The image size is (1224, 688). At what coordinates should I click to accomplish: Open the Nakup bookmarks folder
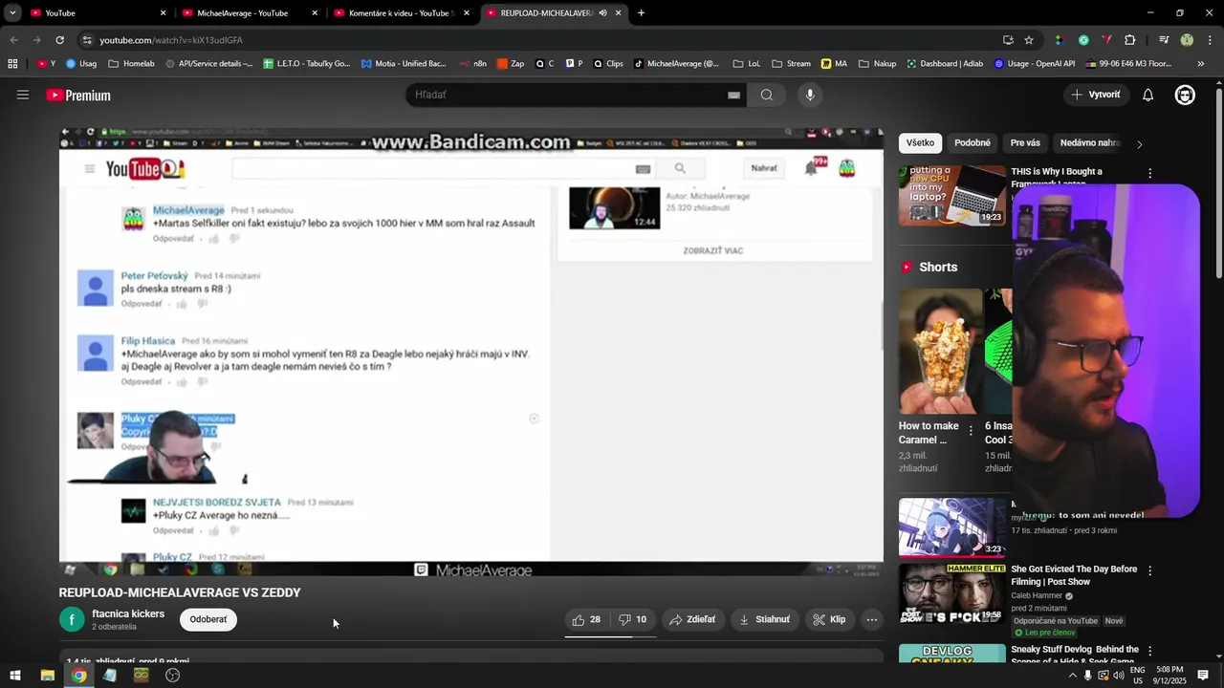coord(877,64)
